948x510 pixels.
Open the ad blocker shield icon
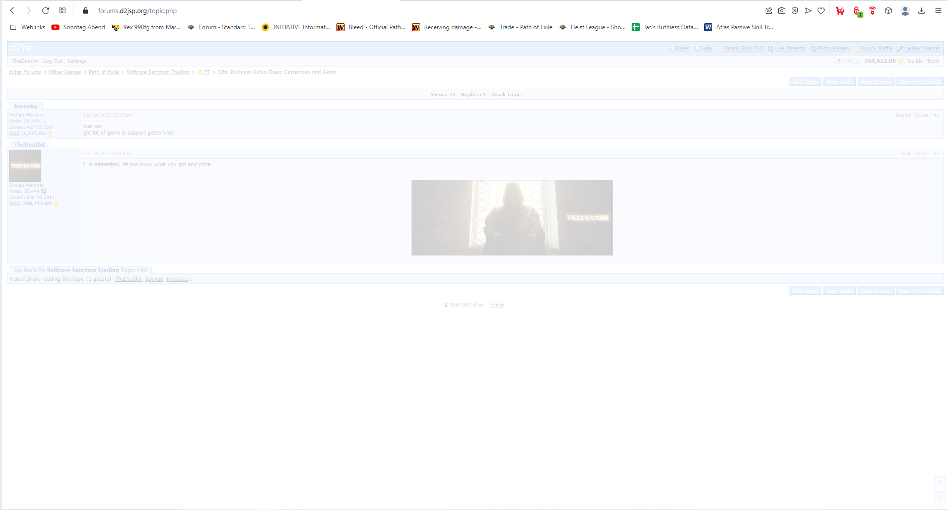click(795, 11)
